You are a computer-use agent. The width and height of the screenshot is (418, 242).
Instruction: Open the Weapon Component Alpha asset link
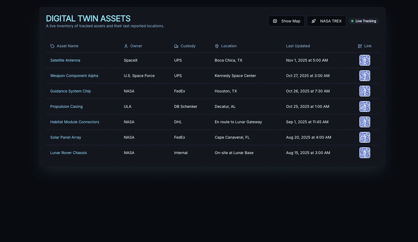[x=74, y=76]
